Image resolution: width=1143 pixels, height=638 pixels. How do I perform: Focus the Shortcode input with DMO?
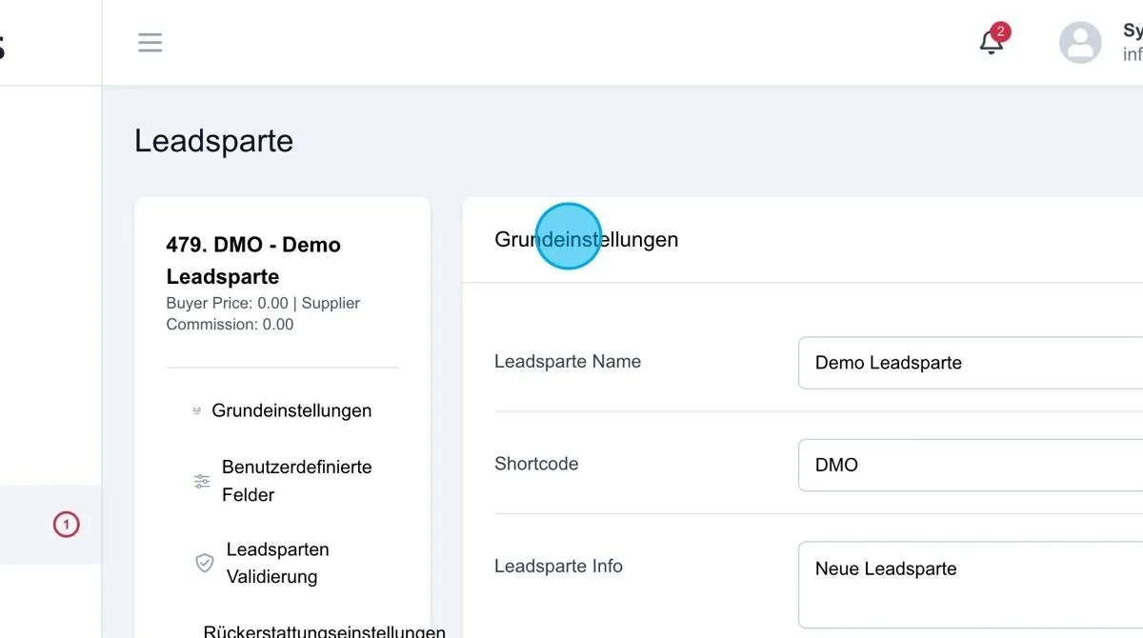click(971, 465)
